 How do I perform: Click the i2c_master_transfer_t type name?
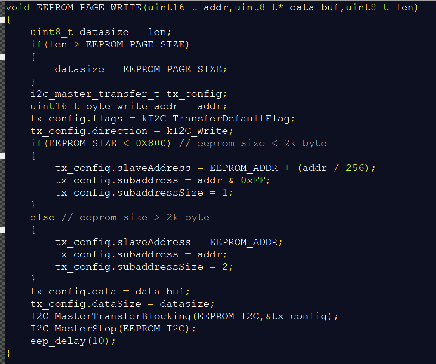click(x=95, y=94)
